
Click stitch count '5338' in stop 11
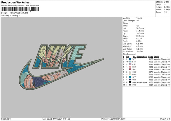click(133, 85)
